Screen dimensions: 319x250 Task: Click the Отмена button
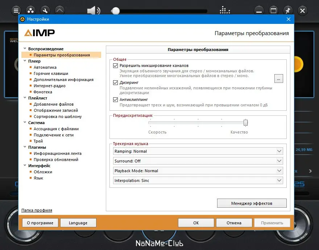pyautogui.click(x=234, y=223)
